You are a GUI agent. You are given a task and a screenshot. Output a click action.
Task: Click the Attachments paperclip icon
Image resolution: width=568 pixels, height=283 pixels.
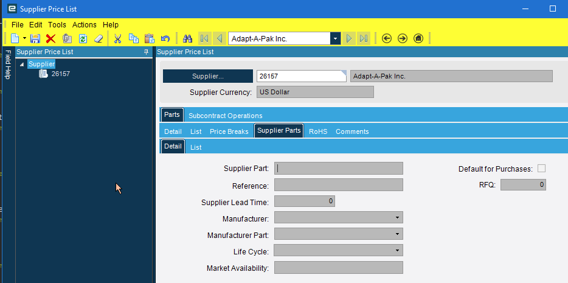(67, 38)
